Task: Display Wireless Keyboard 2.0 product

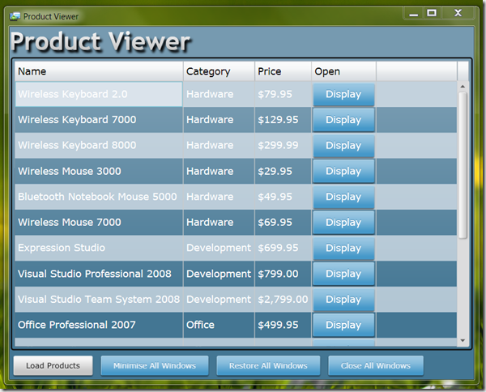Action: pyautogui.click(x=343, y=94)
